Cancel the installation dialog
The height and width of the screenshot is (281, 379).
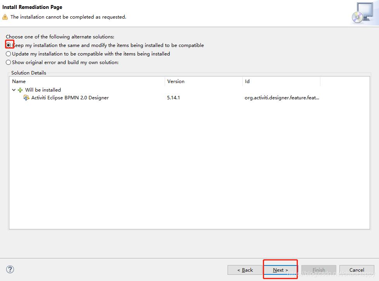pos(357,270)
